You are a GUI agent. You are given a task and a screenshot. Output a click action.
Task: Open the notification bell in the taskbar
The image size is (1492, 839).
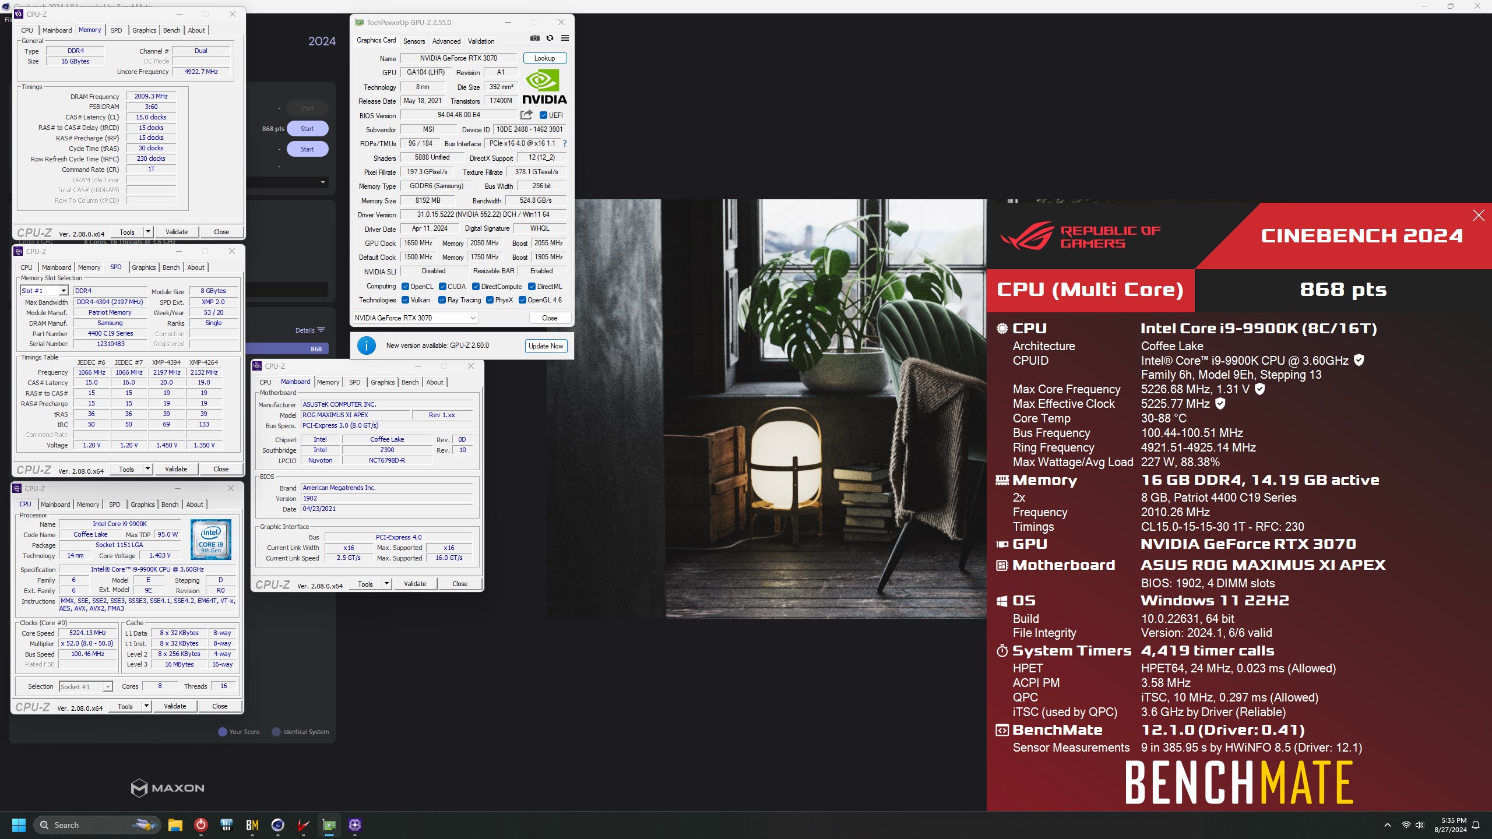1476,825
